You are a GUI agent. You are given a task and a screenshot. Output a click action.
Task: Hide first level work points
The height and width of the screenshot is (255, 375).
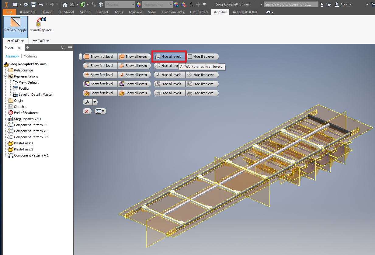pyautogui.click(x=202, y=75)
